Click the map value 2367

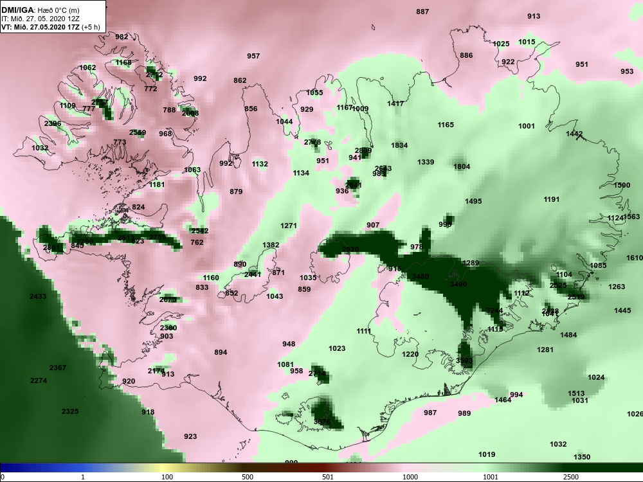[x=58, y=368]
